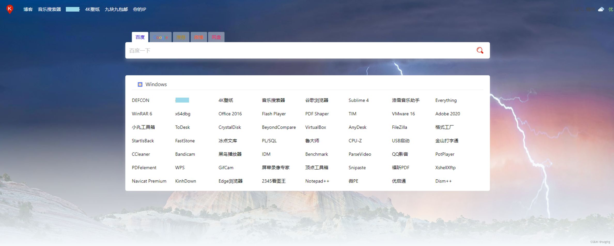Click the cloudy weather icon
This screenshot has width=614, height=246.
click(601, 9)
